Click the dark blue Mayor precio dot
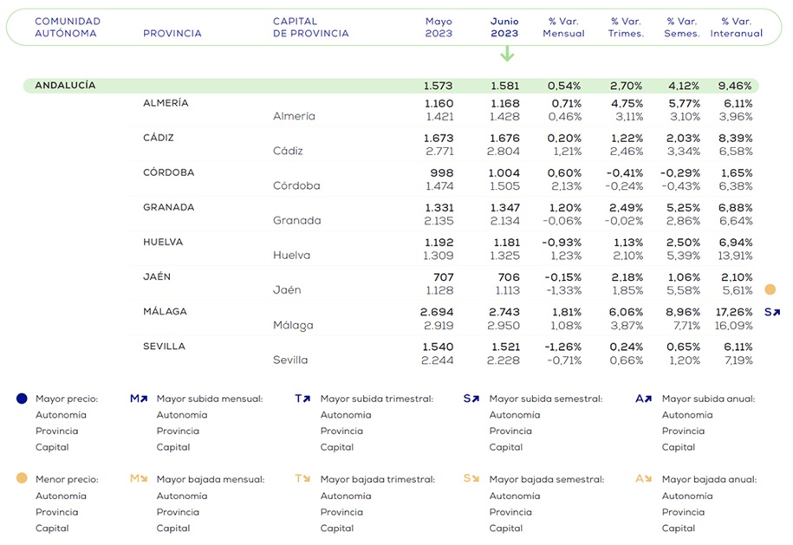The width and height of the screenshot is (793, 545). point(22,399)
